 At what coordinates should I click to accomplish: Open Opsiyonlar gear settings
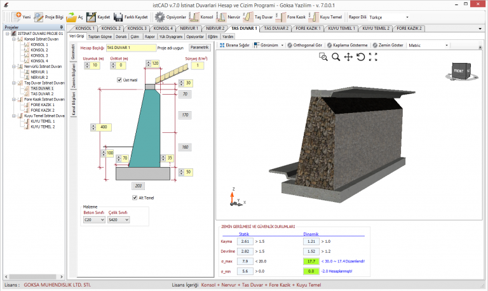pos(170,17)
